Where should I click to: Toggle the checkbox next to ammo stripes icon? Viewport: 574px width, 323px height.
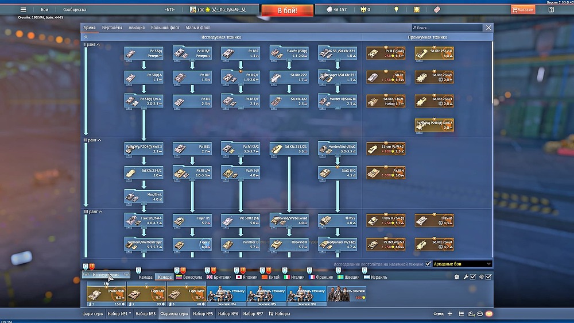(x=488, y=277)
